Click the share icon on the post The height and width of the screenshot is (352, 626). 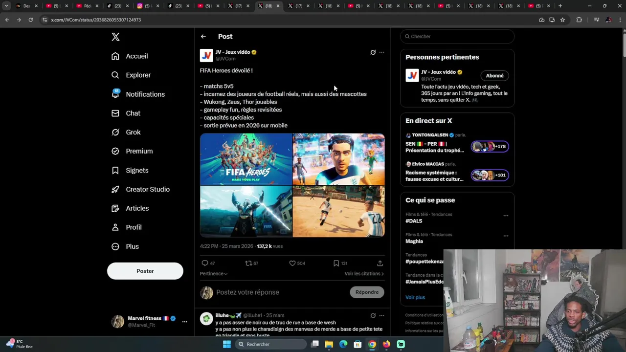pos(380,263)
